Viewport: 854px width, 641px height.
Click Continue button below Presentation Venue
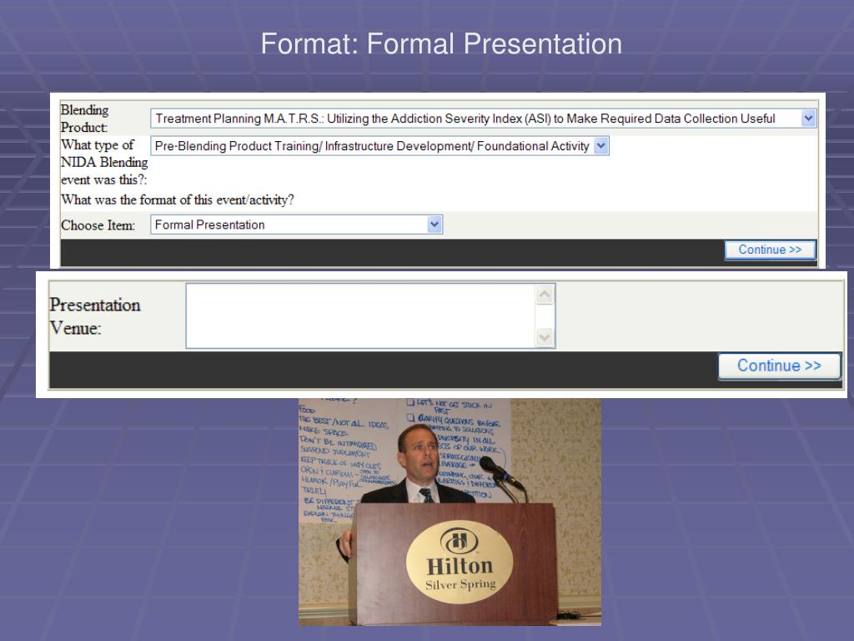click(x=780, y=366)
